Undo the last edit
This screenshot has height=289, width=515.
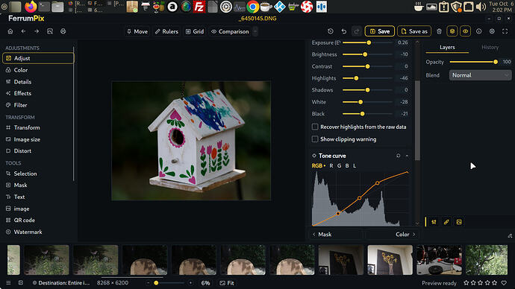click(343, 31)
